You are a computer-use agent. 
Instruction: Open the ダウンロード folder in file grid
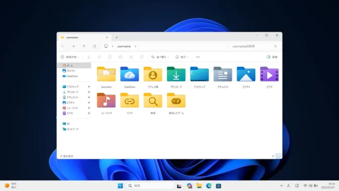[176, 74]
